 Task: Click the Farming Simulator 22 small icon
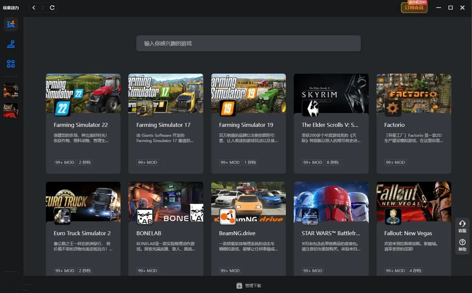point(62,108)
